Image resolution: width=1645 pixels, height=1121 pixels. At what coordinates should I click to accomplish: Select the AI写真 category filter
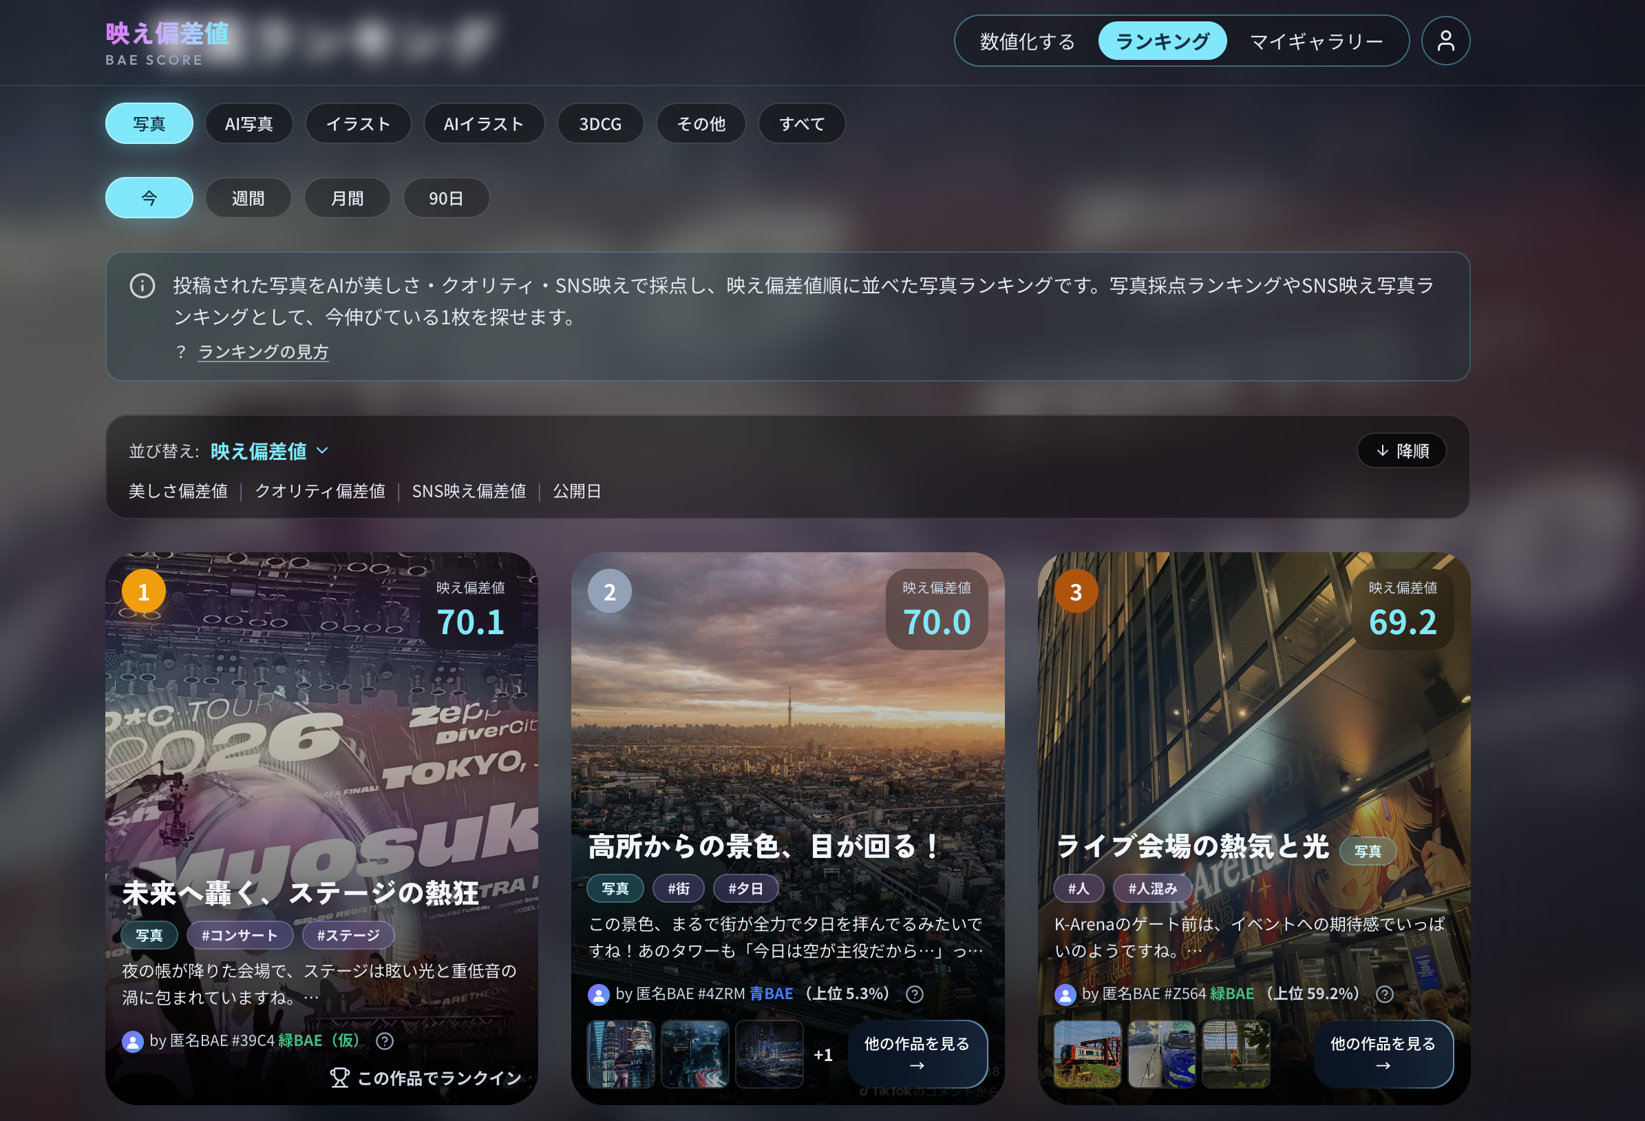point(249,124)
